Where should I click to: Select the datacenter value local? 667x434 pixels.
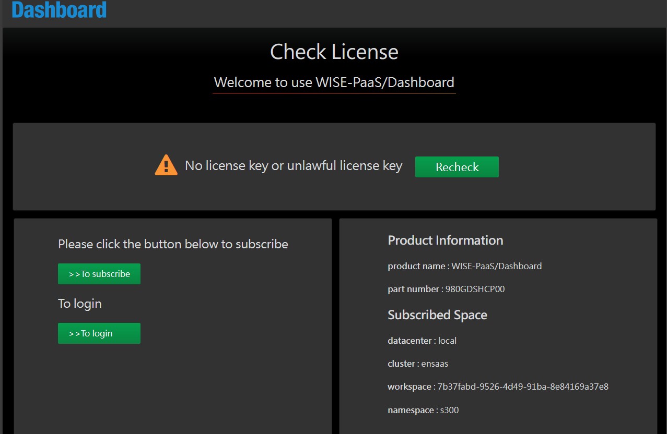click(x=447, y=341)
